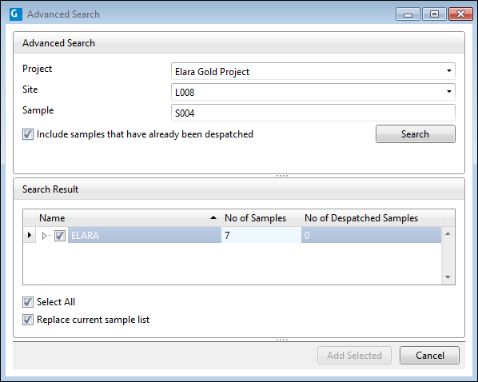Click the Cancel button
Image resolution: width=478 pixels, height=382 pixels.
[429, 355]
